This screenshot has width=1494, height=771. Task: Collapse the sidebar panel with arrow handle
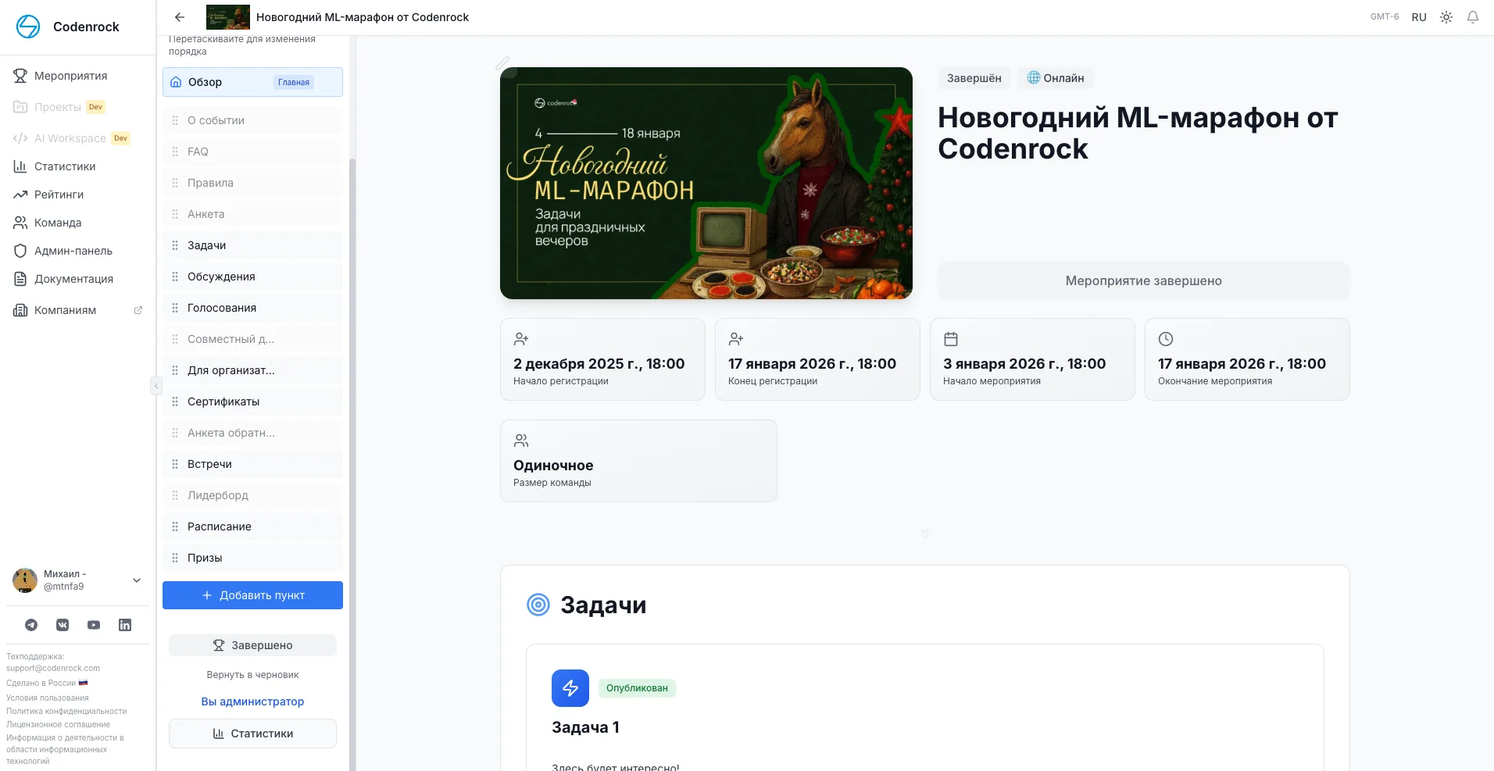[x=155, y=386]
